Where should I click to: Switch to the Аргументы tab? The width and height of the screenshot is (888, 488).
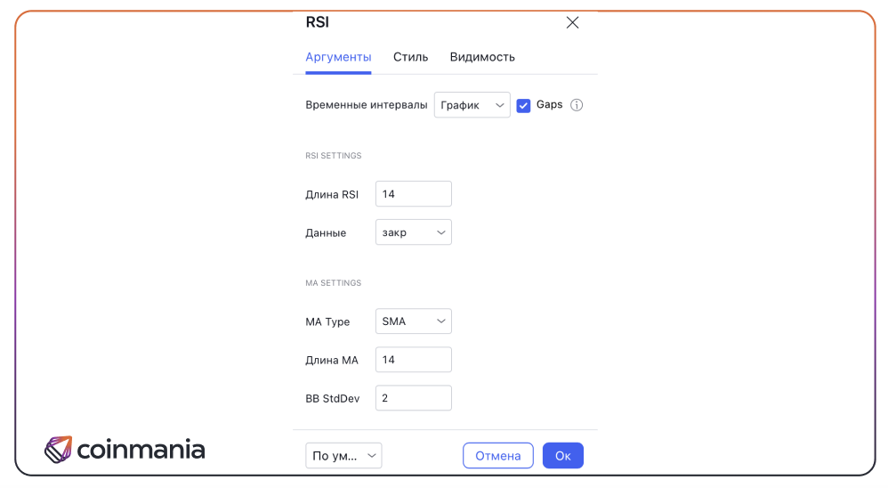[x=338, y=57]
